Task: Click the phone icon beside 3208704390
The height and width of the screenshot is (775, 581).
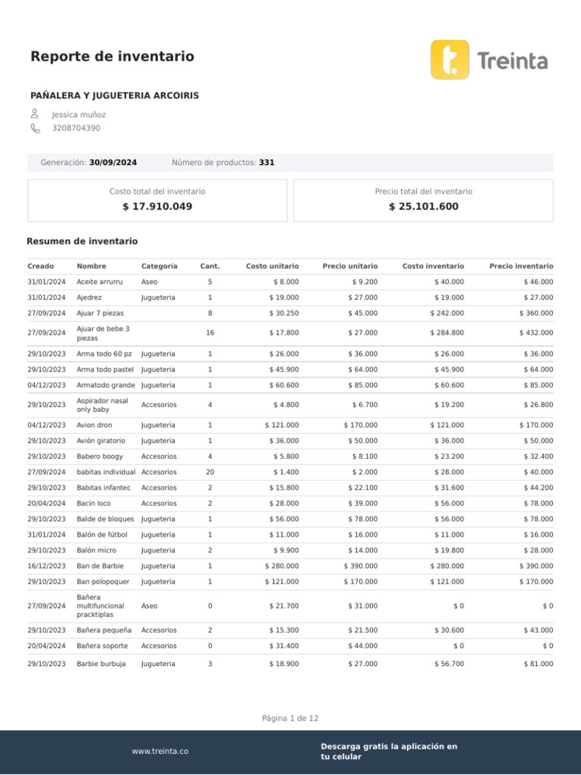Action: tap(35, 128)
